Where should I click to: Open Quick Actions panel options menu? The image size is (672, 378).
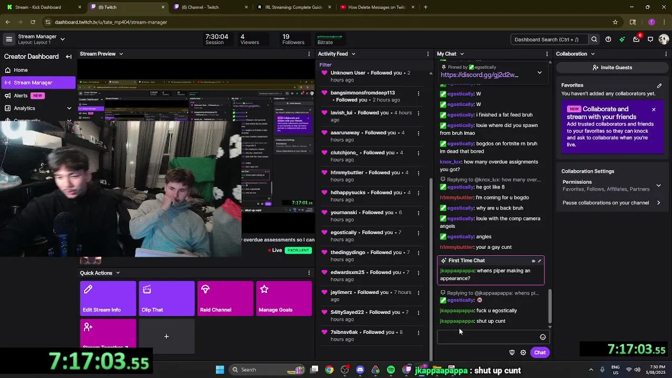pos(309,273)
